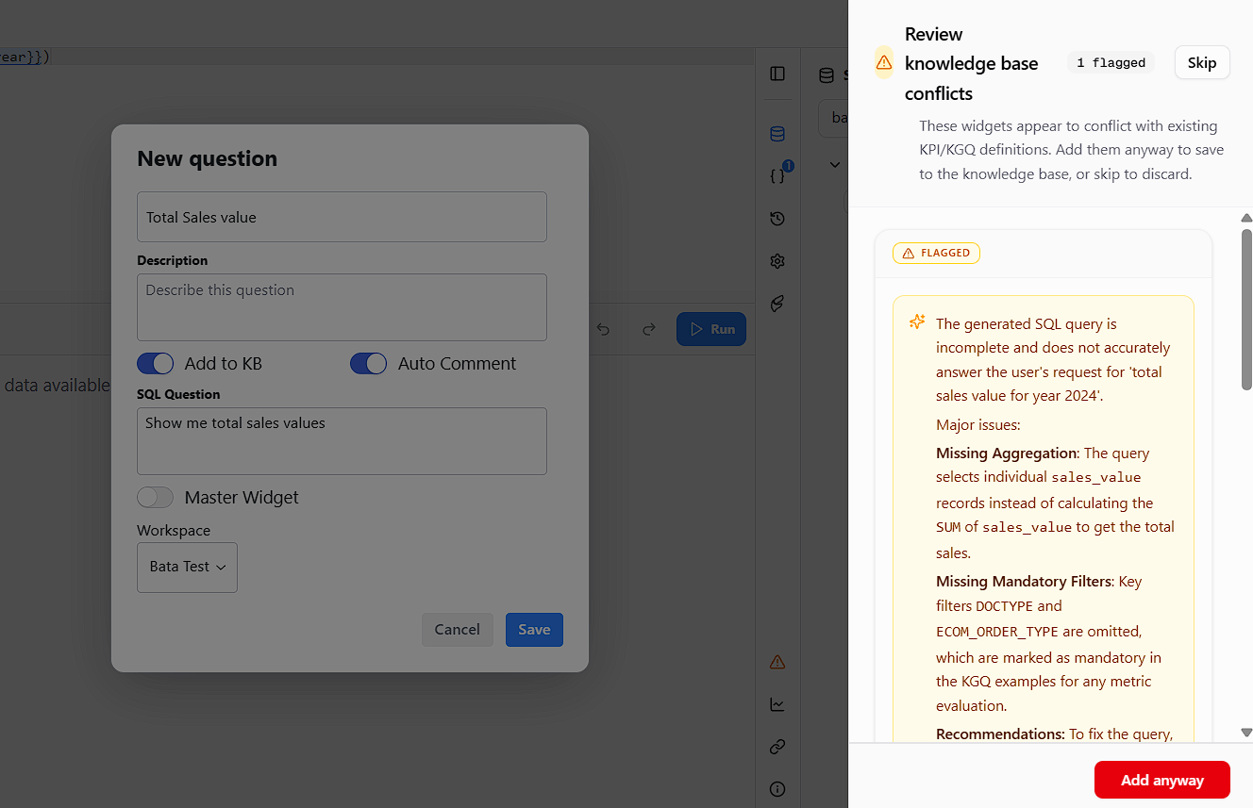The image size is (1253, 808).
Task: Click the review panel scrollbar thumb
Action: pyautogui.click(x=1246, y=309)
